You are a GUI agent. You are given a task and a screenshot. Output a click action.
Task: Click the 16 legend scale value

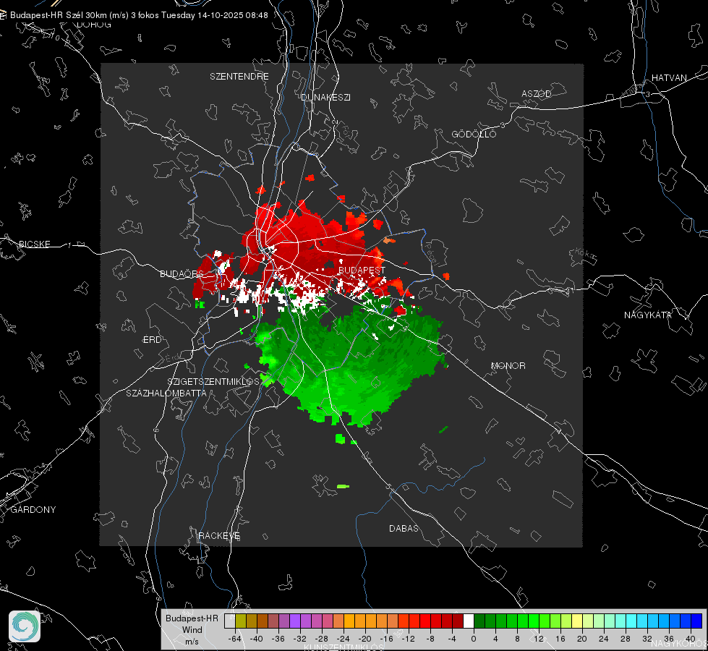point(560,639)
